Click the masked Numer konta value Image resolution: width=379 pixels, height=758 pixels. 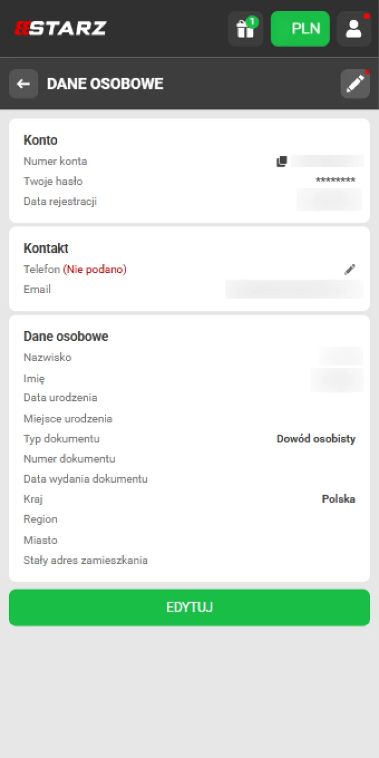point(329,161)
